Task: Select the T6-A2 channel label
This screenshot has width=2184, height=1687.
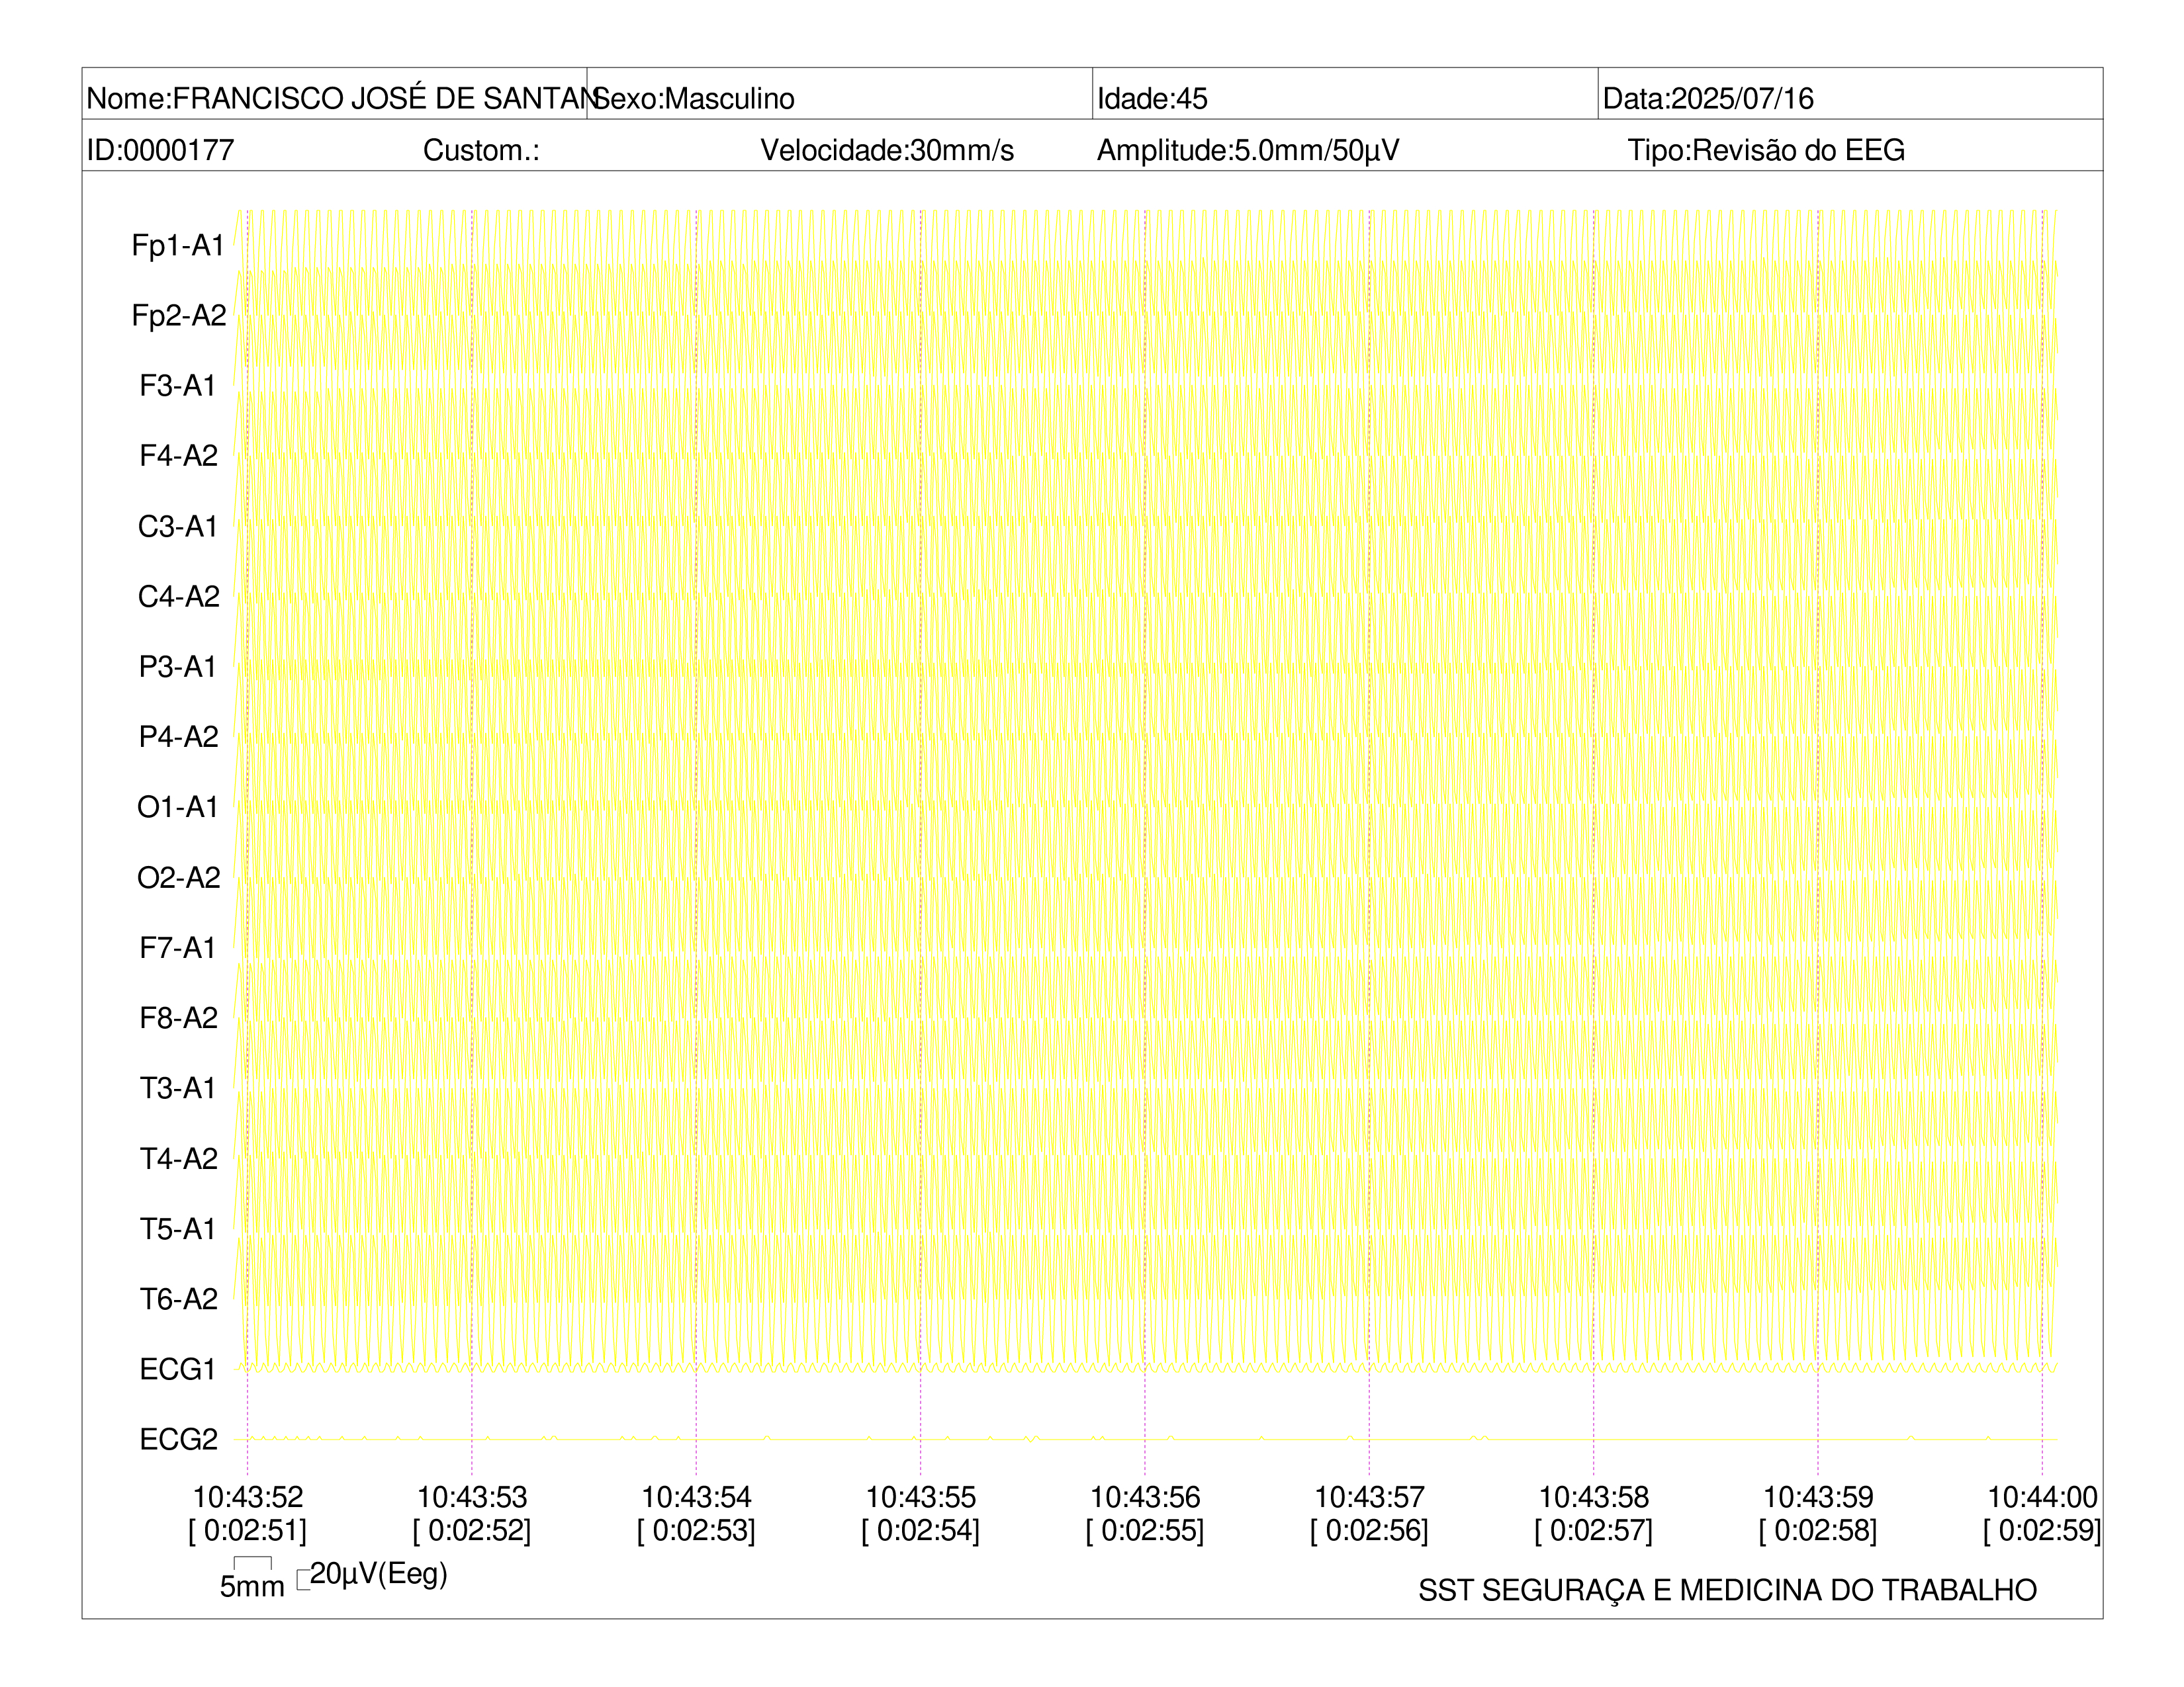Action: pyautogui.click(x=178, y=1298)
